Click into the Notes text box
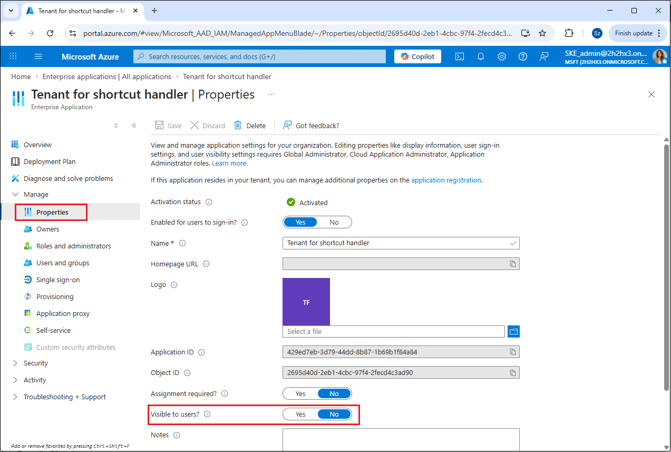 coord(401,439)
